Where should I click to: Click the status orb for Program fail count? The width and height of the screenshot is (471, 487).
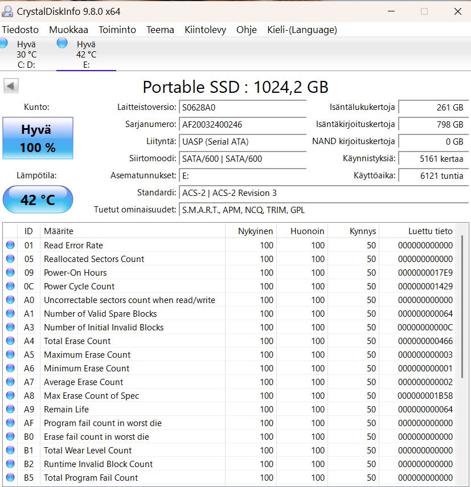pos(10,423)
